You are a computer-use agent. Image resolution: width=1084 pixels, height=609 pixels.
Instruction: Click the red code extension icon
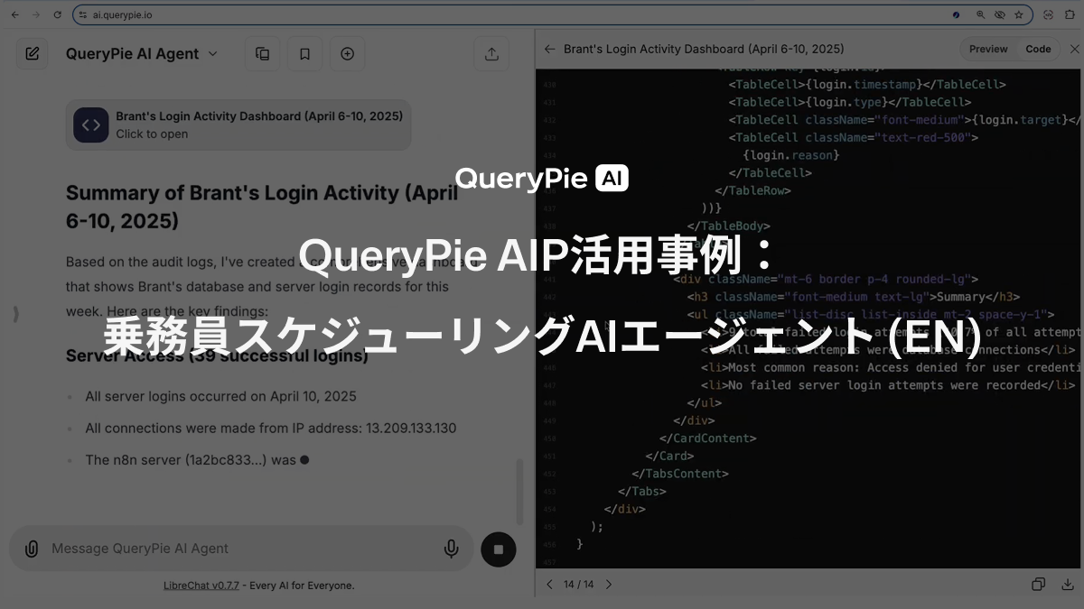click(x=1047, y=14)
